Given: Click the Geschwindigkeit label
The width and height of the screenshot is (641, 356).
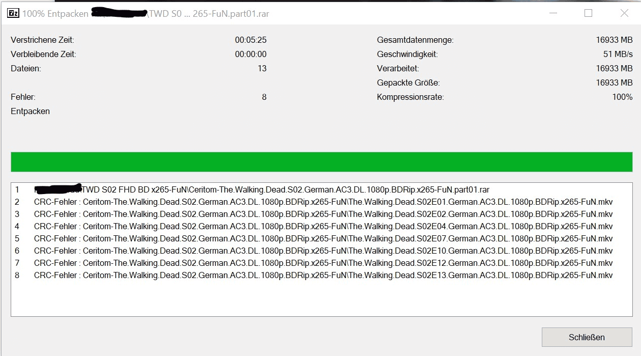Looking at the screenshot, I should pyautogui.click(x=407, y=54).
